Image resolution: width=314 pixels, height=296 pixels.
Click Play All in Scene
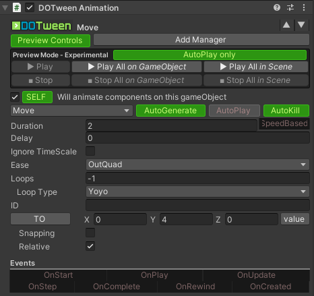[256, 67]
